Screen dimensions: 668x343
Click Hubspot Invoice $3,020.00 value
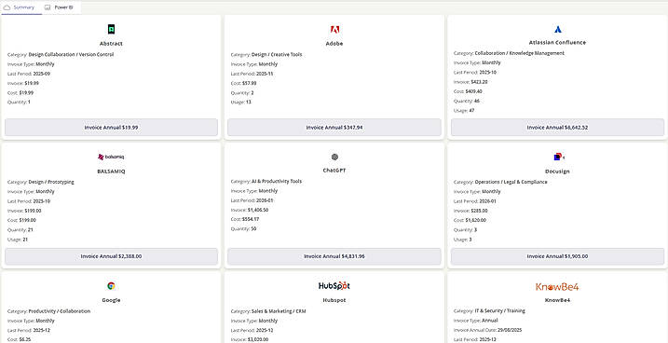coord(258,339)
